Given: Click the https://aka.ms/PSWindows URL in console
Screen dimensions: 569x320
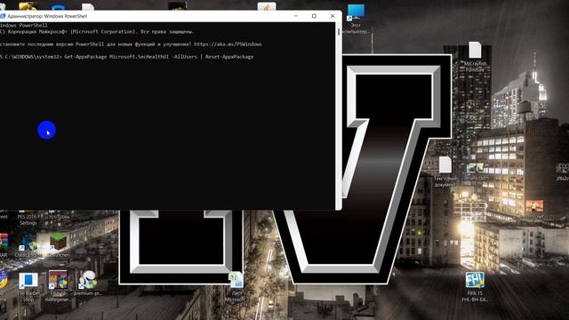Looking at the screenshot, I should point(228,44).
